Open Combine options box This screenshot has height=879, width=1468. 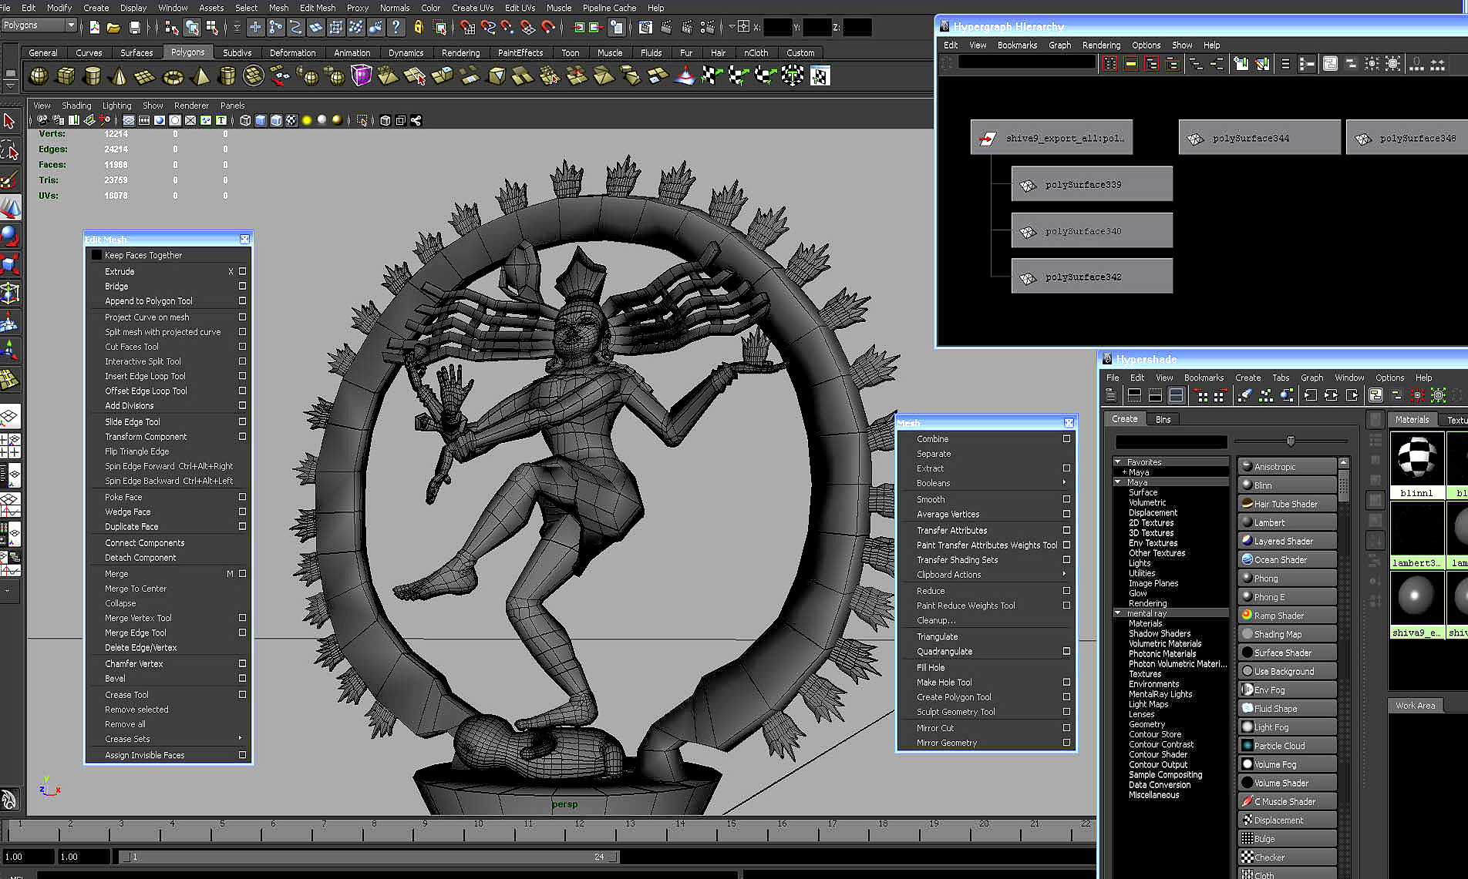pos(1066,438)
